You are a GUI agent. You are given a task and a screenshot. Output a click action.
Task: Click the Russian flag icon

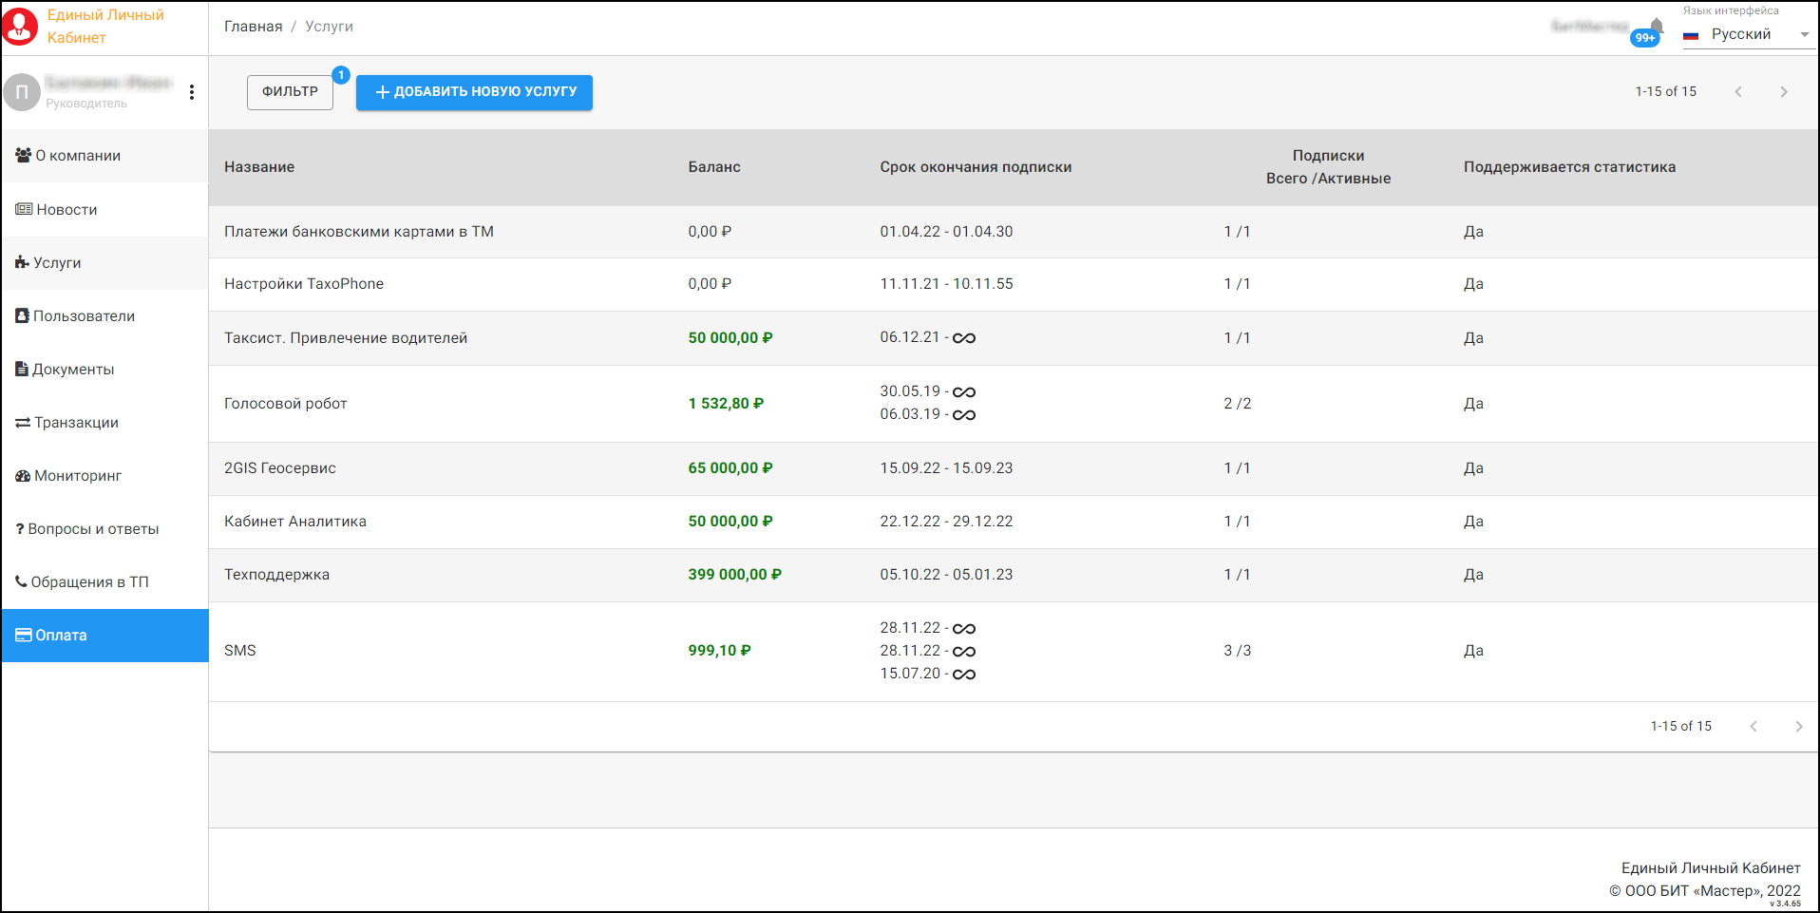(x=1691, y=35)
